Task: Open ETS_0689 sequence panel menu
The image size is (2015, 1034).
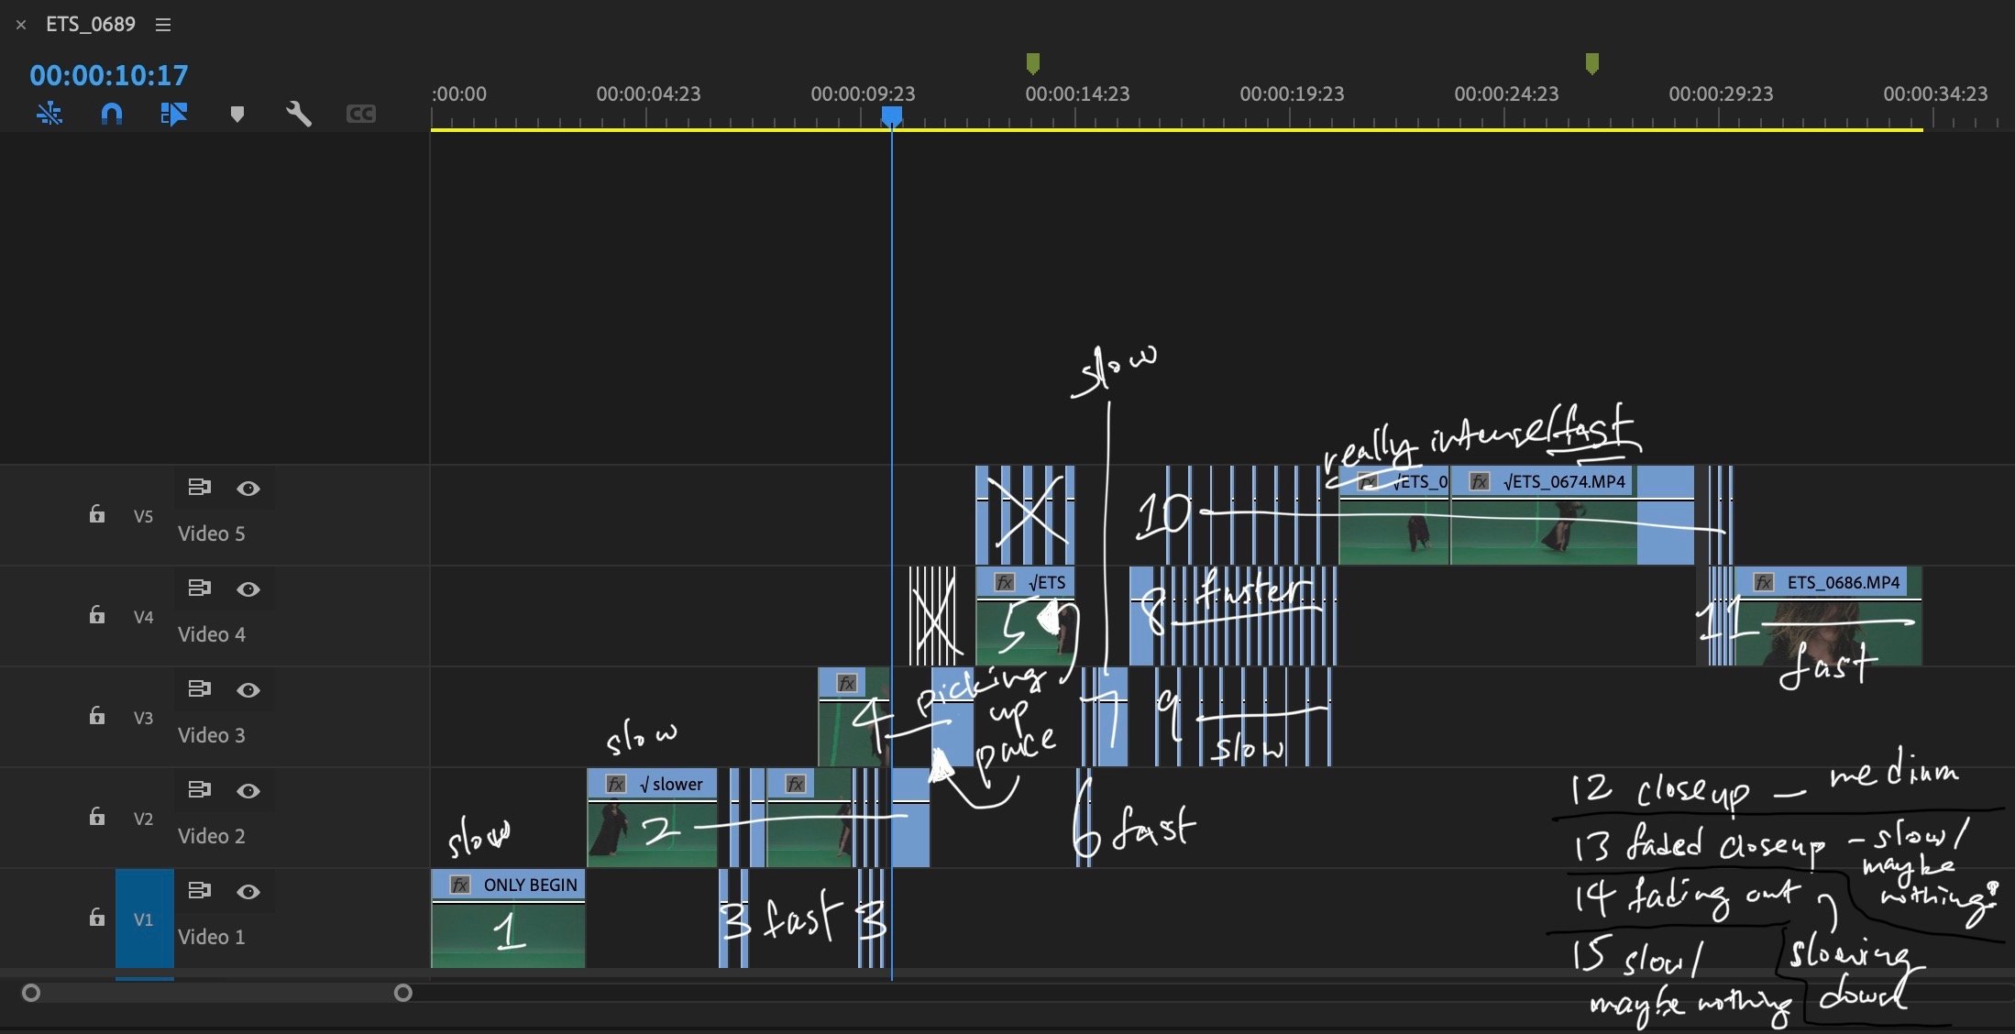Action: point(163,25)
